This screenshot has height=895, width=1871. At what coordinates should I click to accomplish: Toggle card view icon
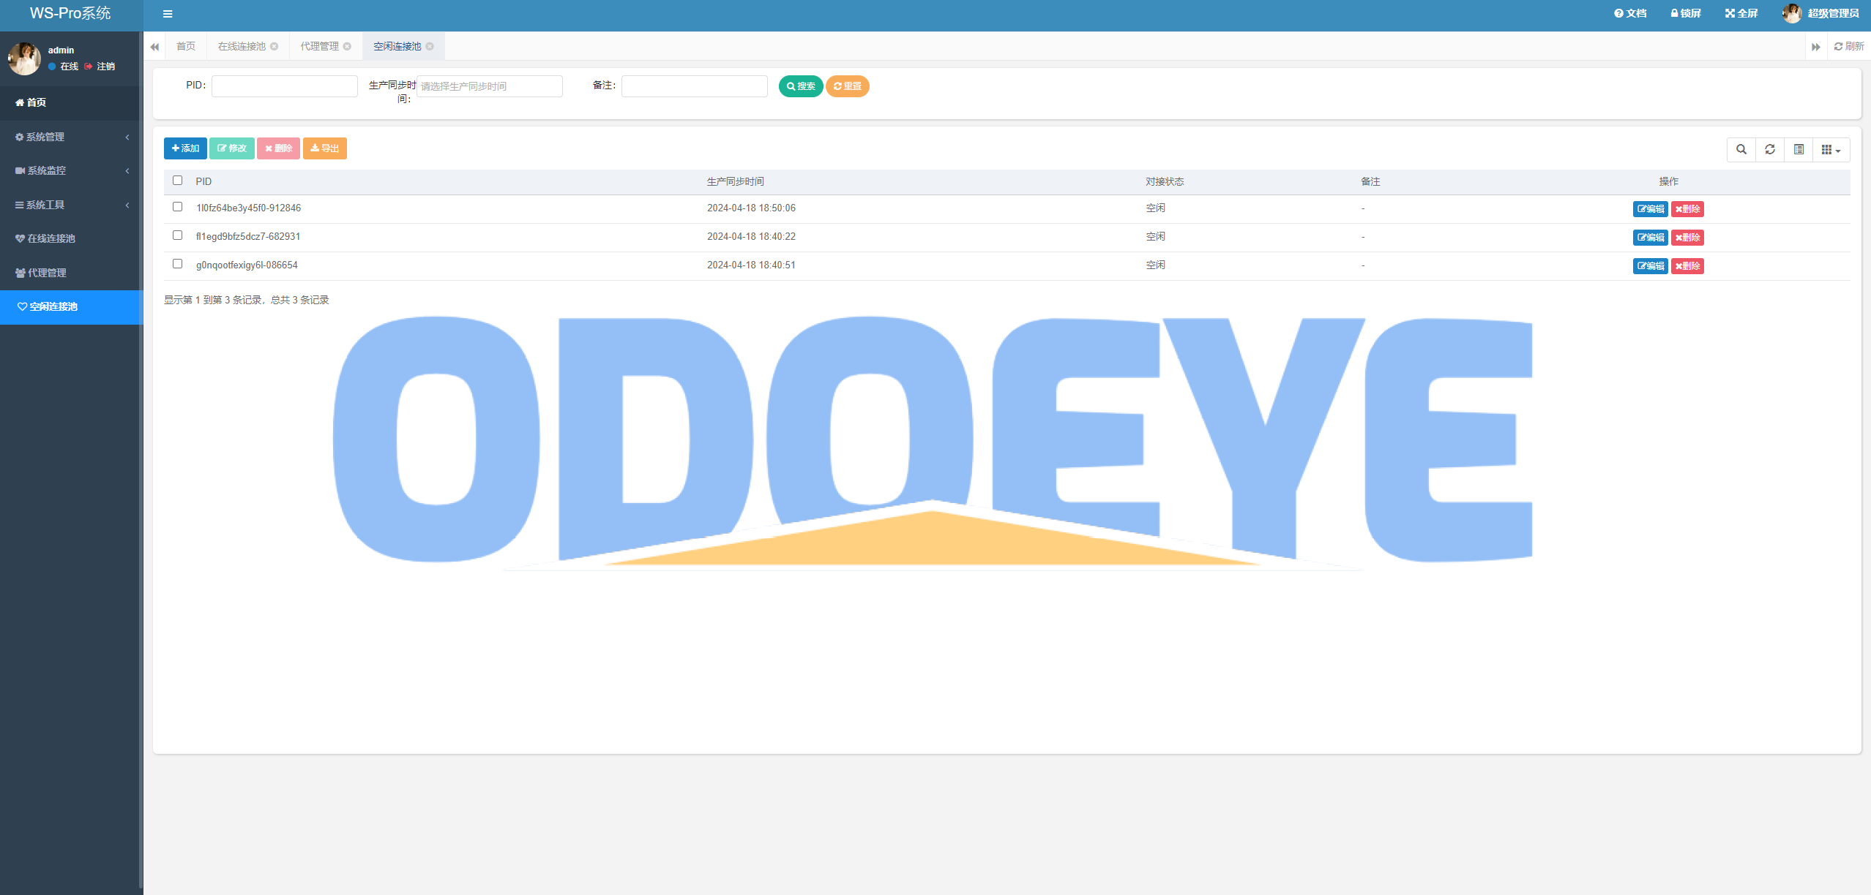[1799, 150]
